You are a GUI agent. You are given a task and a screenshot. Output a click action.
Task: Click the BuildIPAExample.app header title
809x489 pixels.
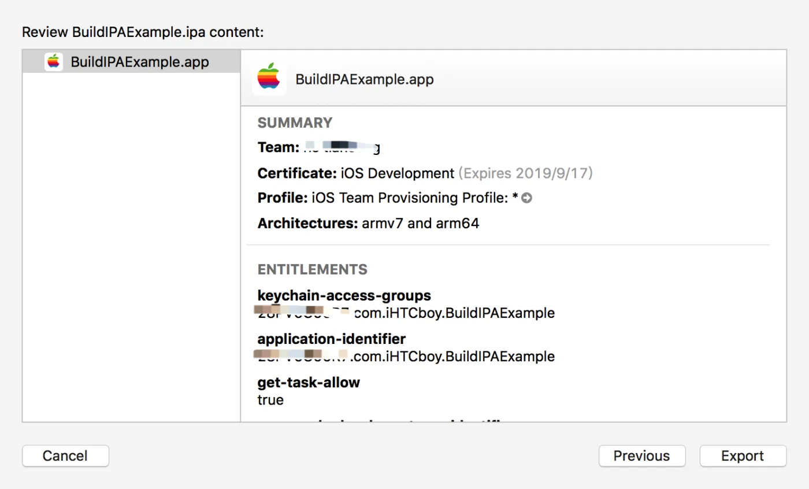364,79
